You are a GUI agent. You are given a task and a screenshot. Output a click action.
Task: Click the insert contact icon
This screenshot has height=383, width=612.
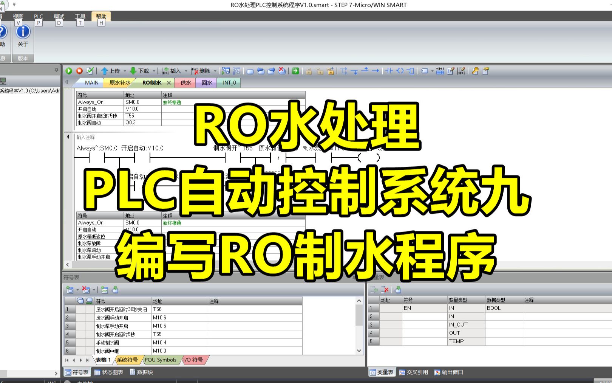[389, 71]
